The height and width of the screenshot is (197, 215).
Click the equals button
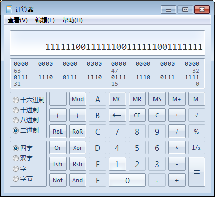coord(197,172)
